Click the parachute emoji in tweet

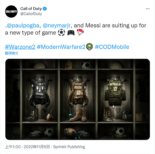coord(80,33)
